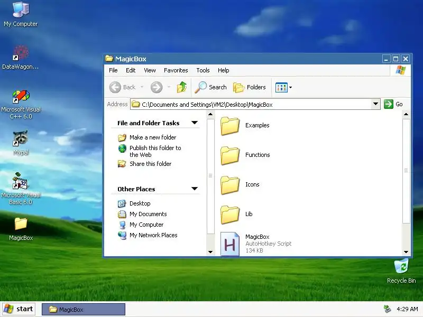Click the publish to Web globe icon
The width and height of the screenshot is (423, 317).
(x=122, y=148)
